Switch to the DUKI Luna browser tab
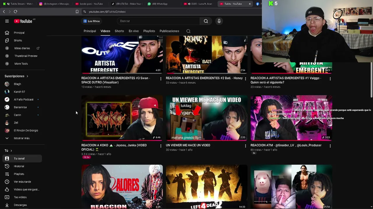373x209 pixels. [199, 4]
